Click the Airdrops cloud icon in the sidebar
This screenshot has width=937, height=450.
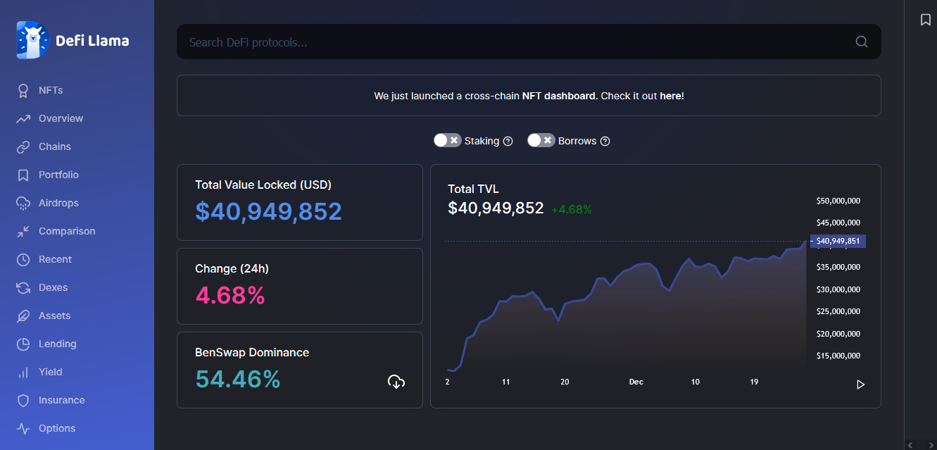23,203
